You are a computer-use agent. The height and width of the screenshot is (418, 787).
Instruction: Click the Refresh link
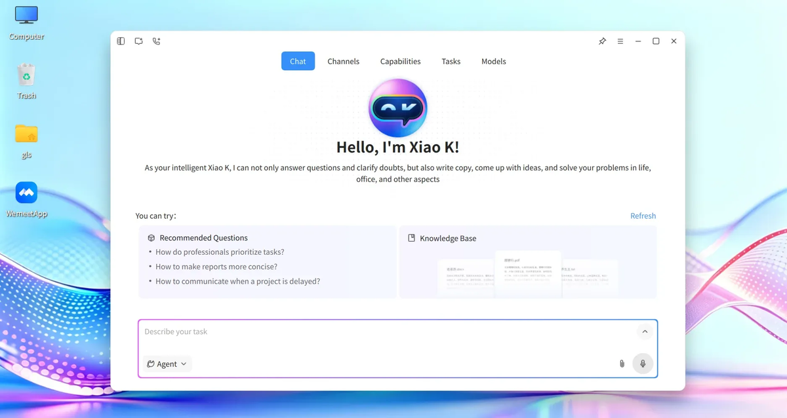pyautogui.click(x=643, y=216)
